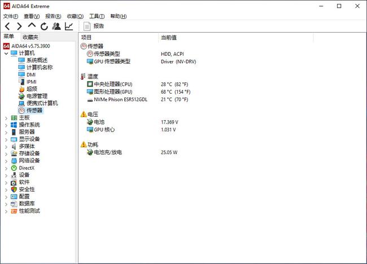This screenshot has width=367, height=264.
Task: Select the IPMI tree icon
Action: point(21,82)
